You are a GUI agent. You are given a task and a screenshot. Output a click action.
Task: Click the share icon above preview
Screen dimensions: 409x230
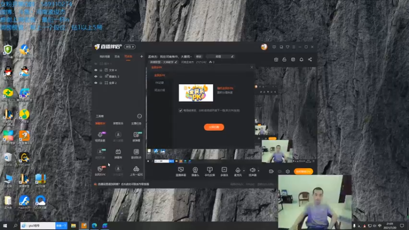[310, 59]
